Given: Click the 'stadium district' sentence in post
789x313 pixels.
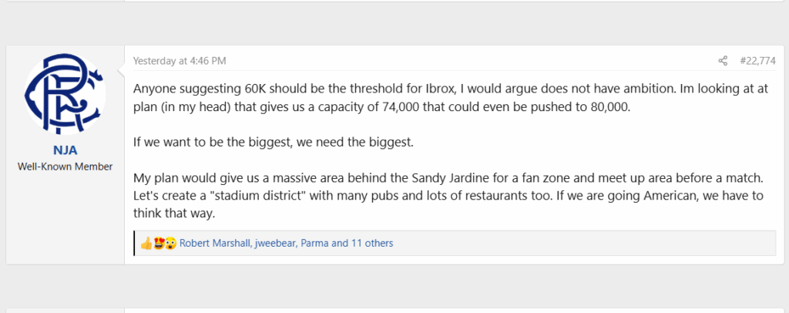Looking at the screenshot, I should (x=343, y=195).
